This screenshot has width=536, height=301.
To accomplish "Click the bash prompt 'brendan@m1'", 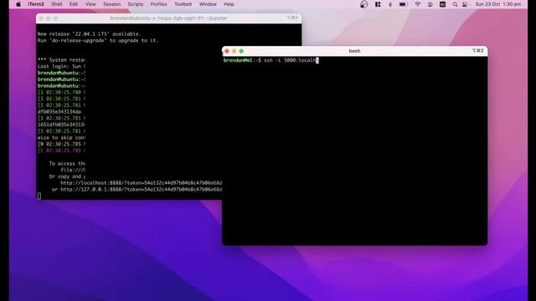I will pos(238,60).
